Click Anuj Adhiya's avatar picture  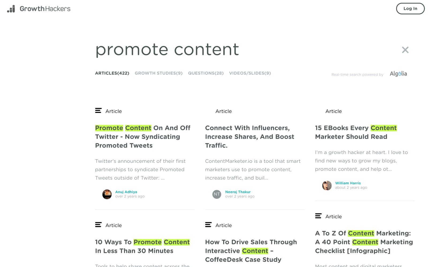point(107,194)
